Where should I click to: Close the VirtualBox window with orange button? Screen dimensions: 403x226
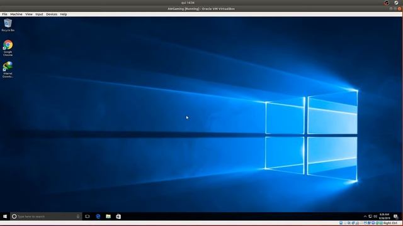point(399,9)
